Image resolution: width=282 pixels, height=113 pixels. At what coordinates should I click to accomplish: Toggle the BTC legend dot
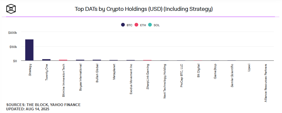pyautogui.click(x=123, y=25)
